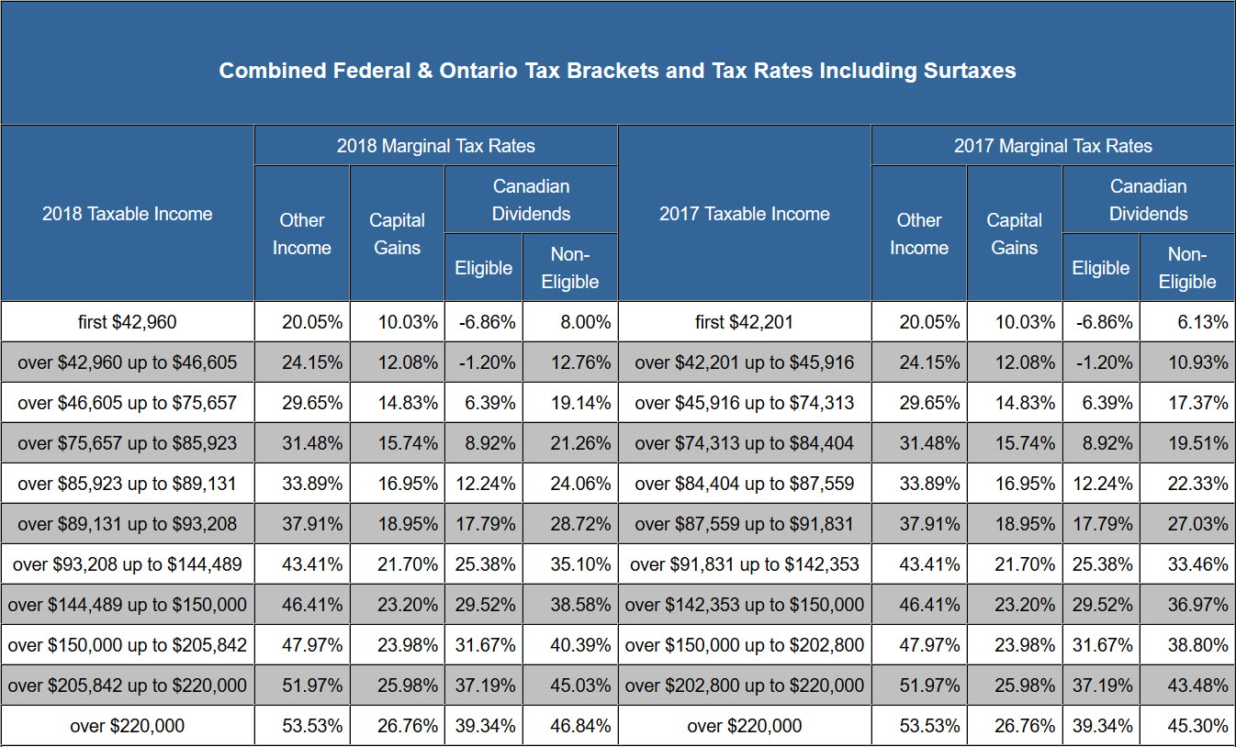The width and height of the screenshot is (1236, 747).
Task: Select 'over $75,657 up to $85,923' bracket
Action: pyautogui.click(x=127, y=442)
